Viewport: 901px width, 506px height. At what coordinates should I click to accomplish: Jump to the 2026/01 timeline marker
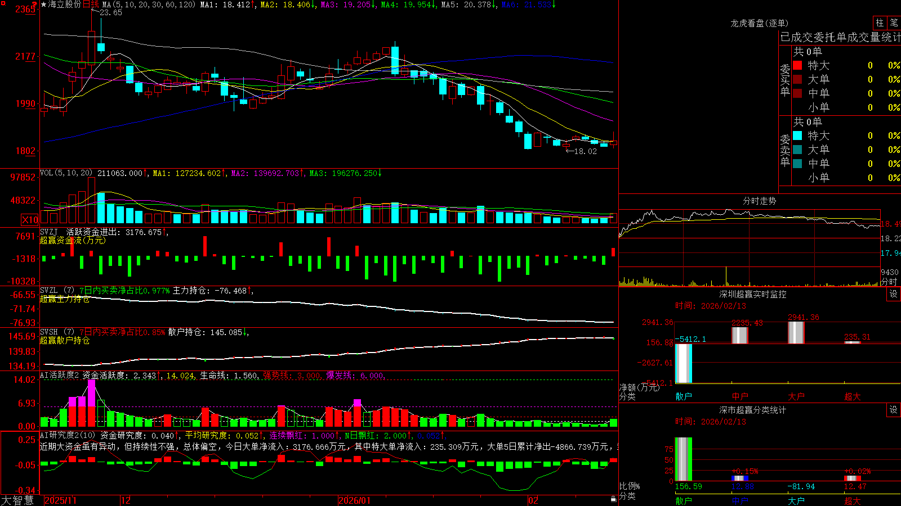click(x=354, y=500)
